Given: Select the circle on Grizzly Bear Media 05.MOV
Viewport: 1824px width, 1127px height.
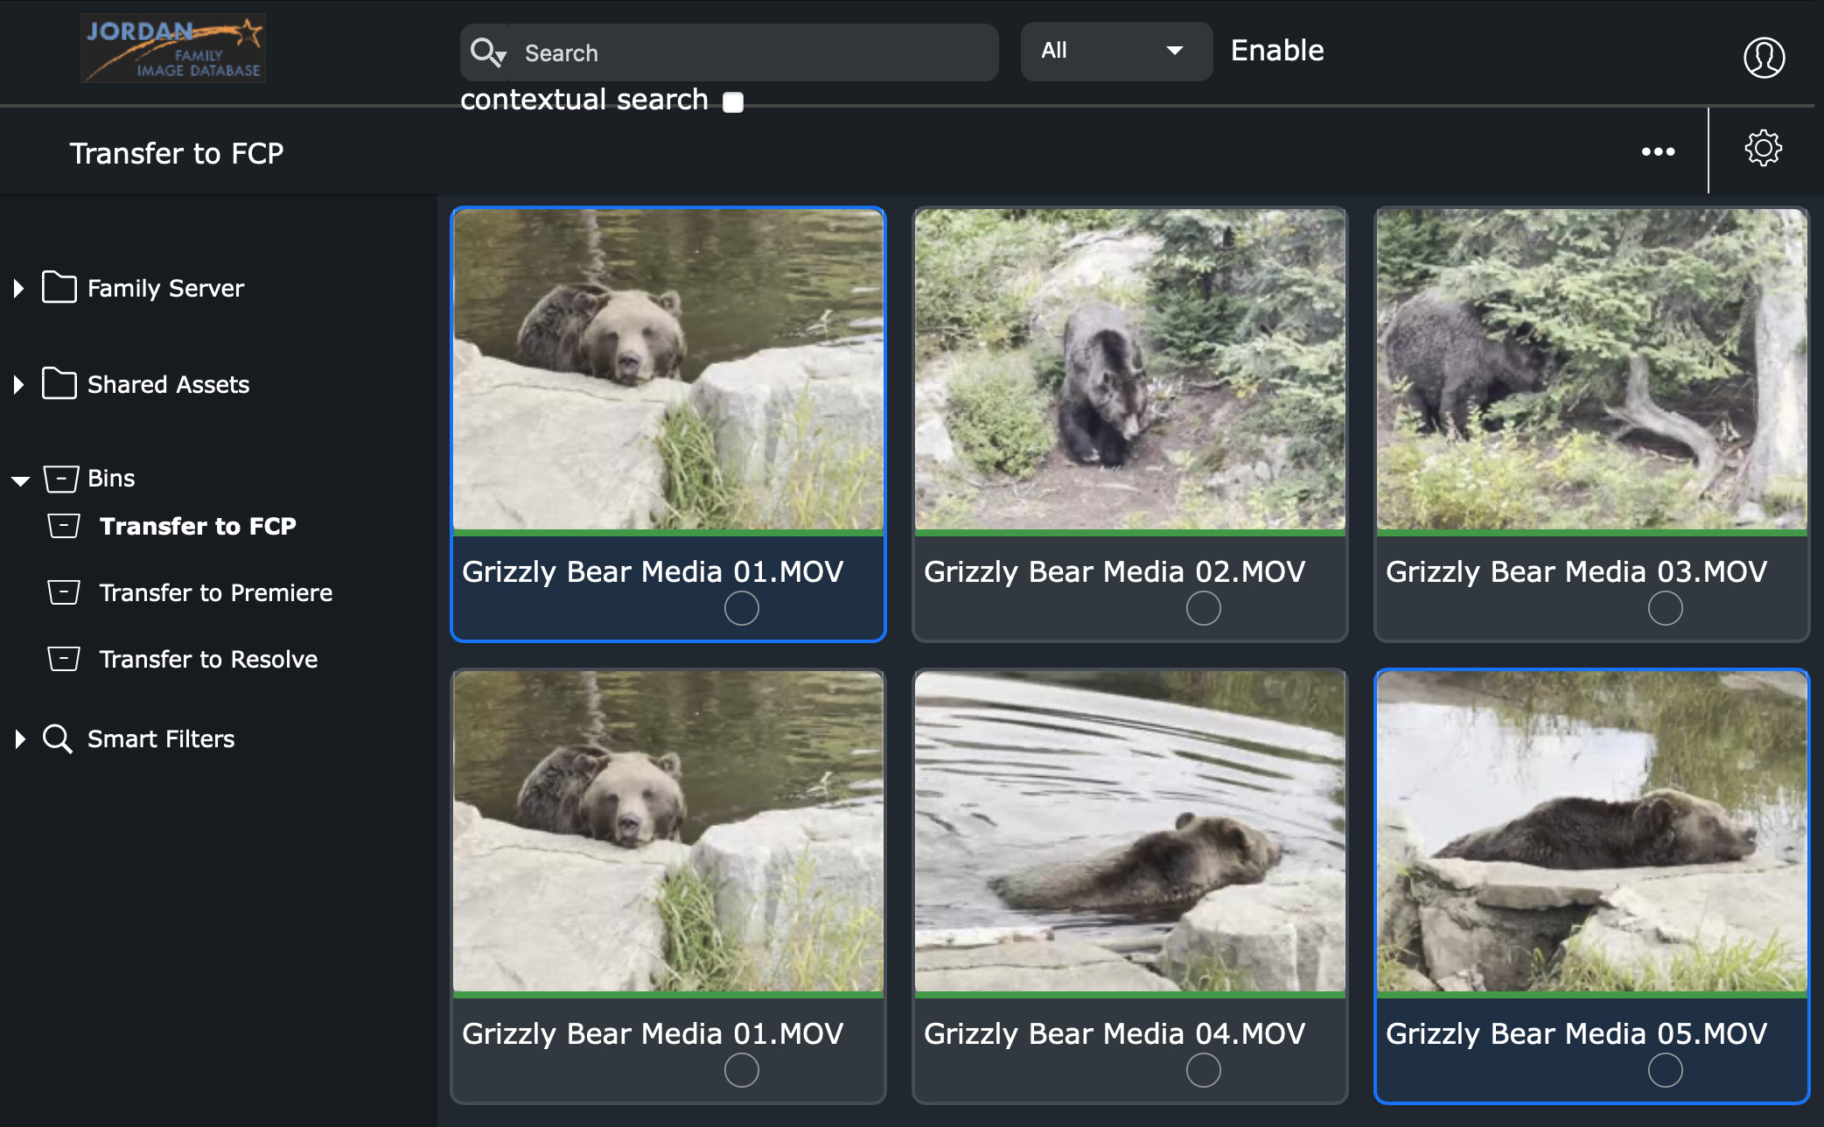Looking at the screenshot, I should (x=1665, y=1070).
